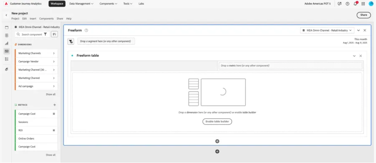Open the panel data view dropdown
Viewport: 376px width, 163px height.
click(x=327, y=30)
